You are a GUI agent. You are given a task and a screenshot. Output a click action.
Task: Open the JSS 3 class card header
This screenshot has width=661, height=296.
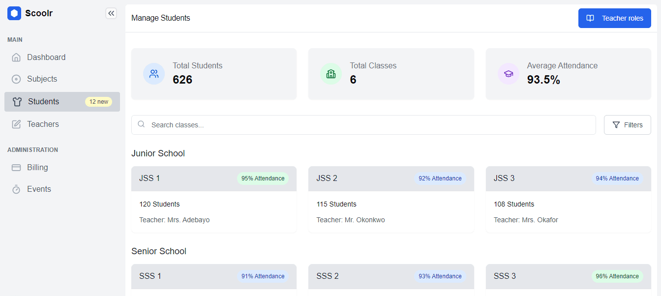[569, 178]
